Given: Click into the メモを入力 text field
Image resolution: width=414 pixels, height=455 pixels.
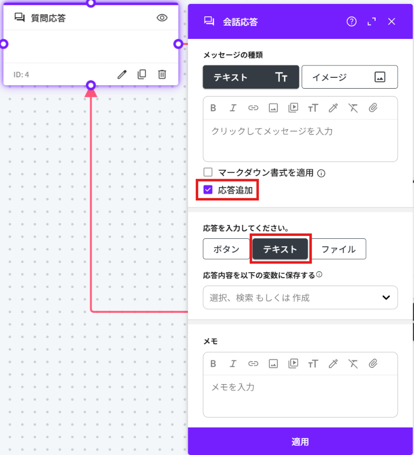Looking at the screenshot, I should 300,394.
